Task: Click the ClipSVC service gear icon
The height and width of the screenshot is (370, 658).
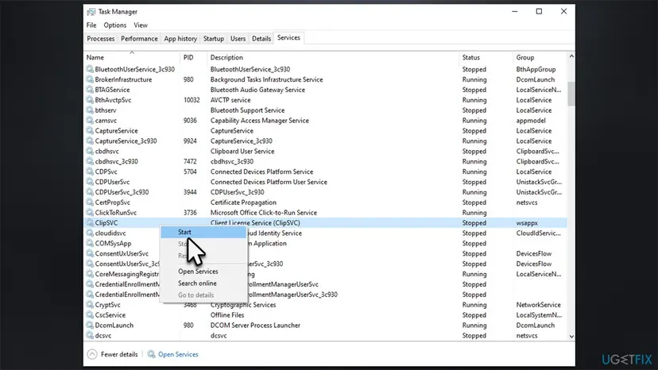Action: point(90,223)
